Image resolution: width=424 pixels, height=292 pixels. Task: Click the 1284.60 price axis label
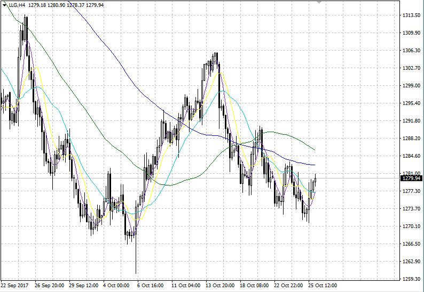pyautogui.click(x=411, y=156)
